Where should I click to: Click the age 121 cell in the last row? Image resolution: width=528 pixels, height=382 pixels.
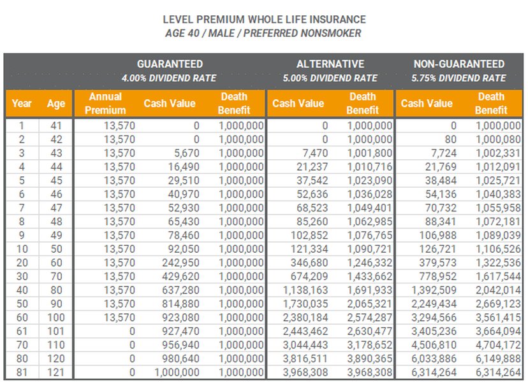(x=56, y=371)
